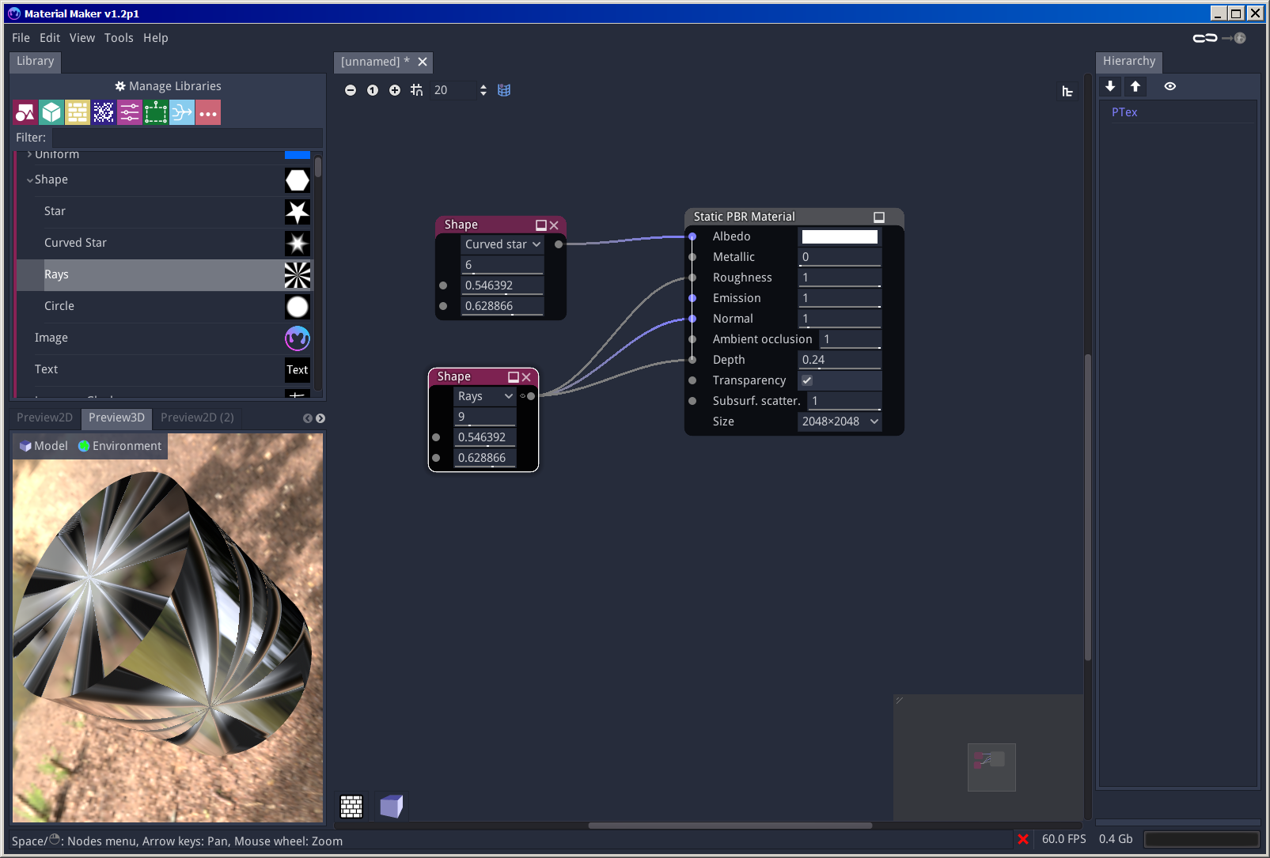1270x858 pixels.
Task: Toggle the eye icon in Hierarchy panel
Action: (1170, 86)
